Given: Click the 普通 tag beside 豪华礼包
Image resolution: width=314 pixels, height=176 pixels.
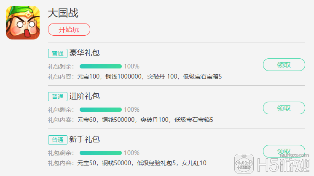Looking at the screenshot, I should click(57, 53).
